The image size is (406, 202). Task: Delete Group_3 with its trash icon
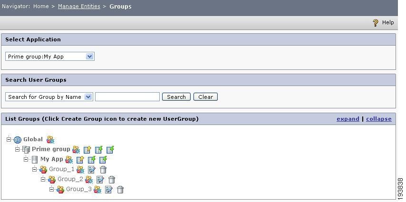(x=120, y=190)
